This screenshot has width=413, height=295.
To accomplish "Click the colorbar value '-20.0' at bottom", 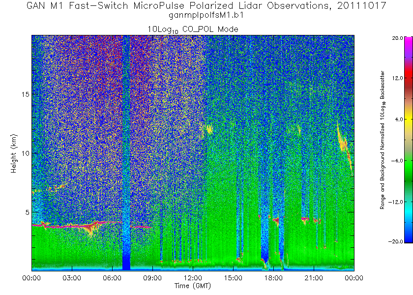I will 396,241.
